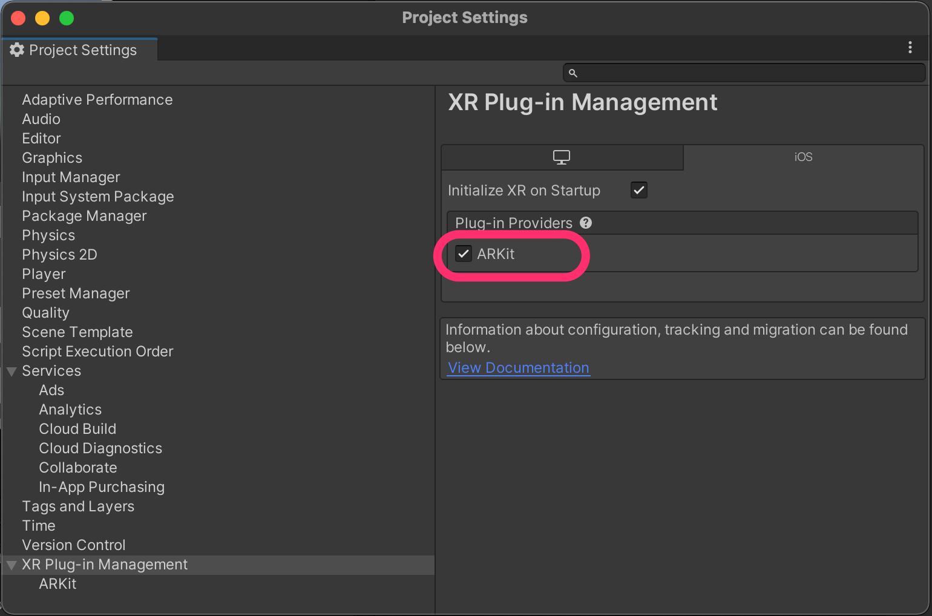The image size is (932, 616).
Task: Uncheck the ARKit plug-in provider
Action: [x=464, y=254]
